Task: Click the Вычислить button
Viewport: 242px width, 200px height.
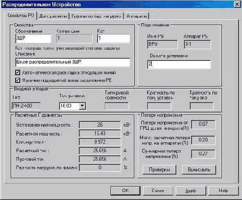Action: (199, 170)
